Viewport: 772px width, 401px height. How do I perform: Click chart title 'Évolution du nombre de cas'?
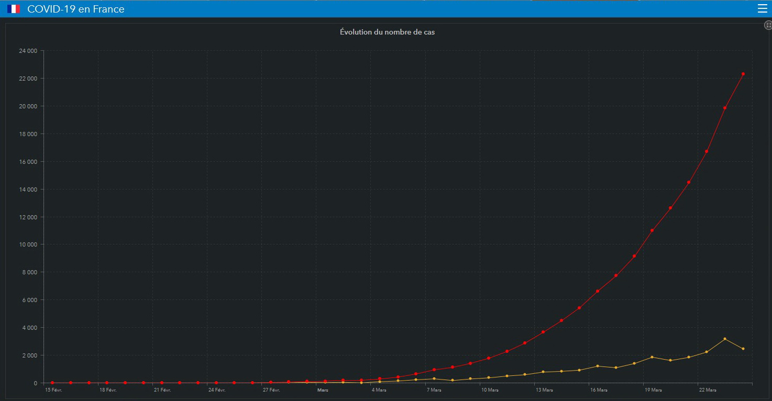point(387,32)
